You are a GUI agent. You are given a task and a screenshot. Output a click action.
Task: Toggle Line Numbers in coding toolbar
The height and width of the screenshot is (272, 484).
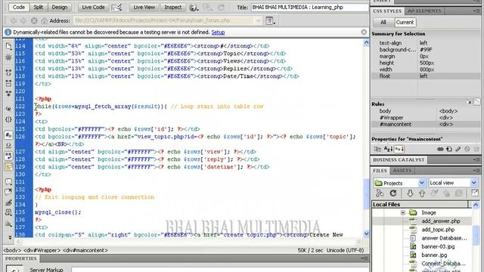point(8,134)
